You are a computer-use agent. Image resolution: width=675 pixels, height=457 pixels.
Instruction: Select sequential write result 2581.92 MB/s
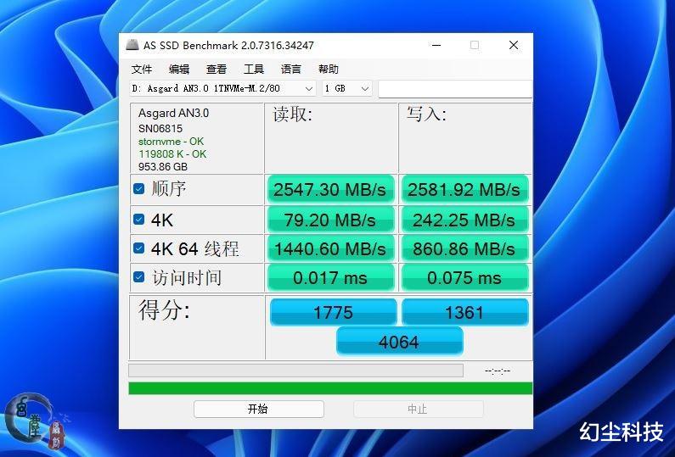click(464, 190)
